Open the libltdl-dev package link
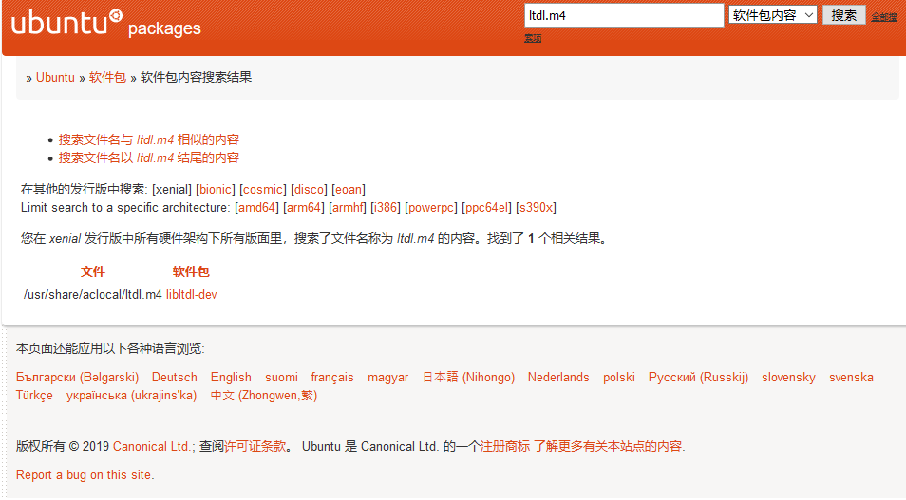The image size is (906, 500). tap(191, 294)
